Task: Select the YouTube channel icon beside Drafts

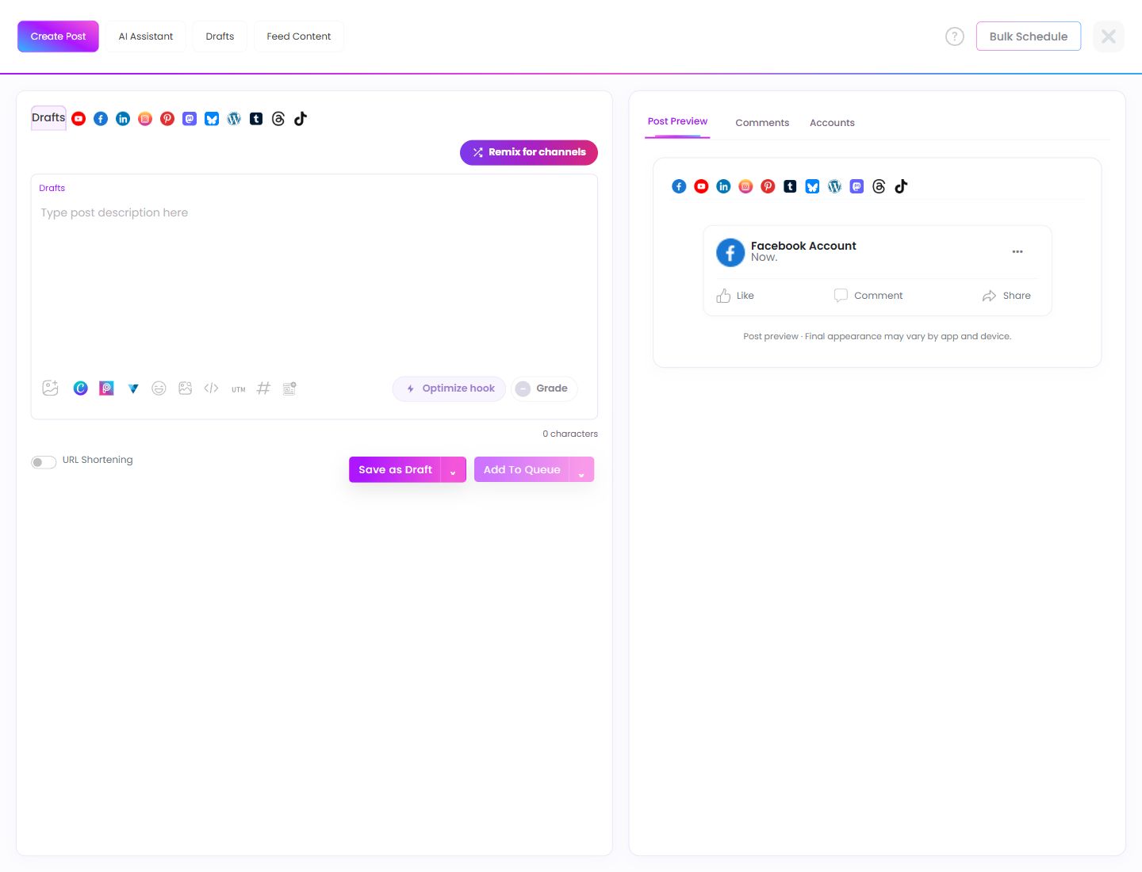Action: click(x=79, y=119)
